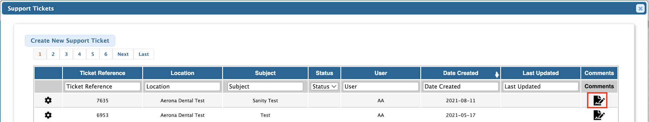Focus the Subject filter field
Screen dimensions: 649x122
(265, 86)
